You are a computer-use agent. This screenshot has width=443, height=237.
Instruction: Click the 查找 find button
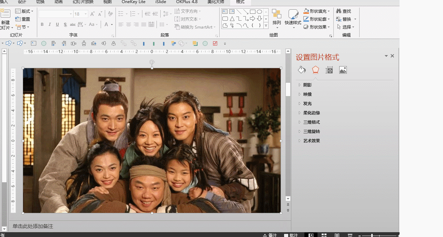[344, 11]
